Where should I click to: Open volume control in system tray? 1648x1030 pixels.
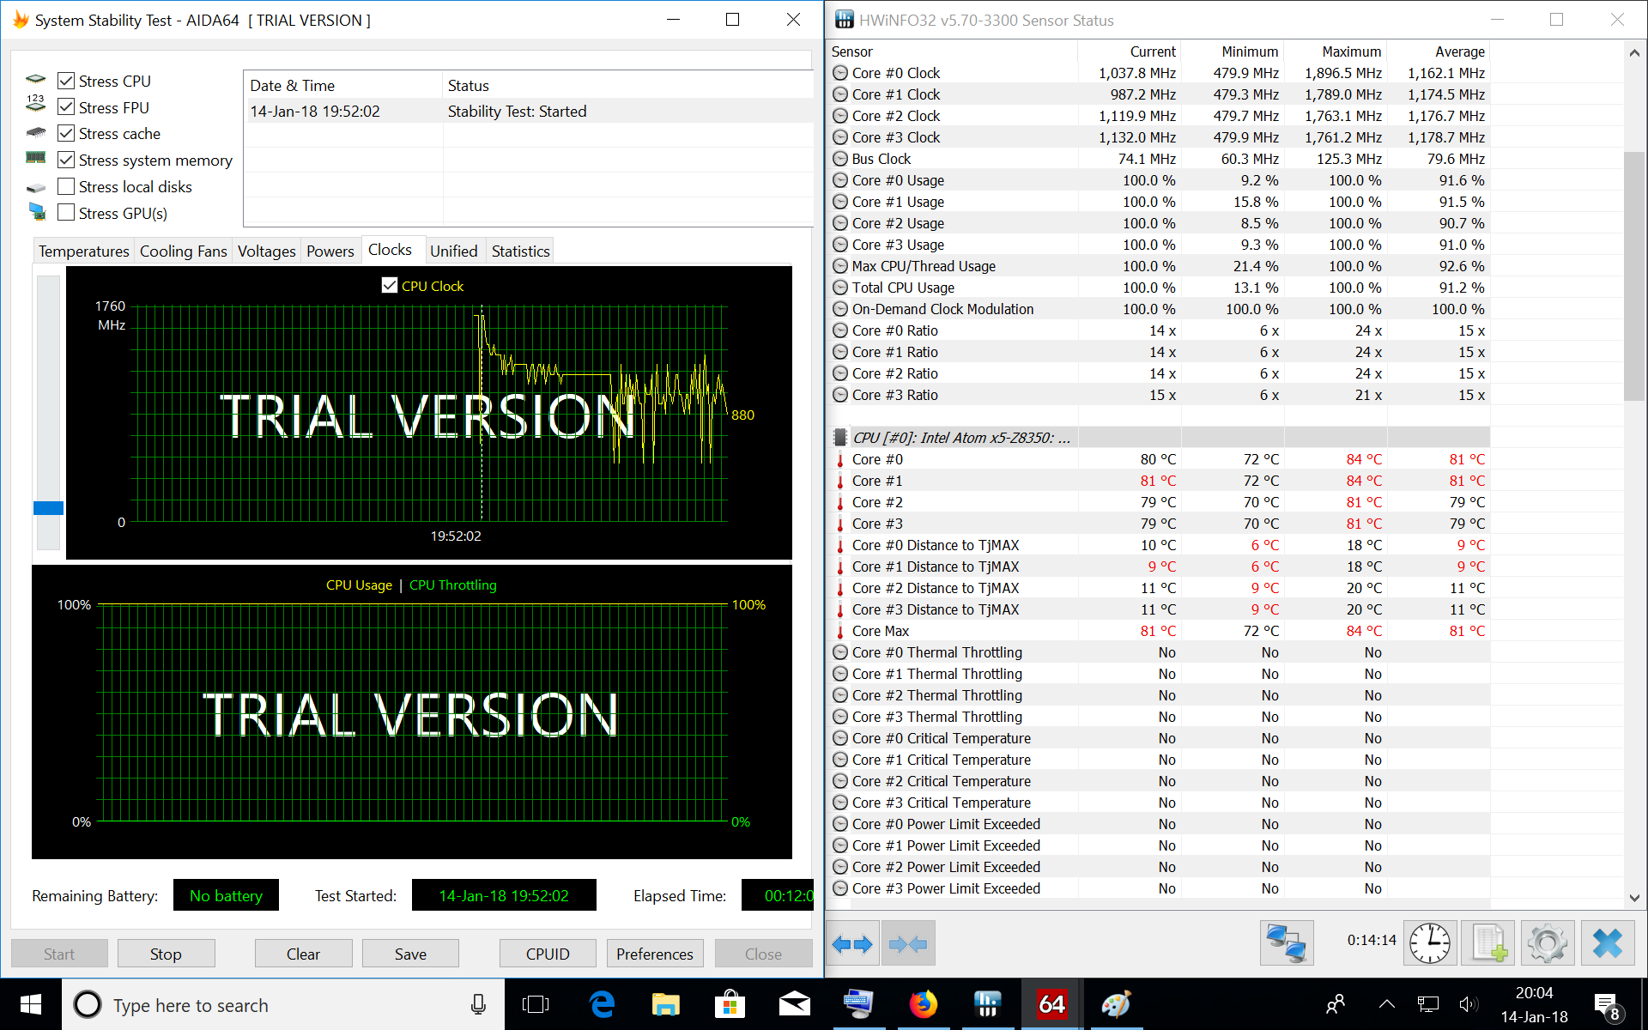1468,1004
